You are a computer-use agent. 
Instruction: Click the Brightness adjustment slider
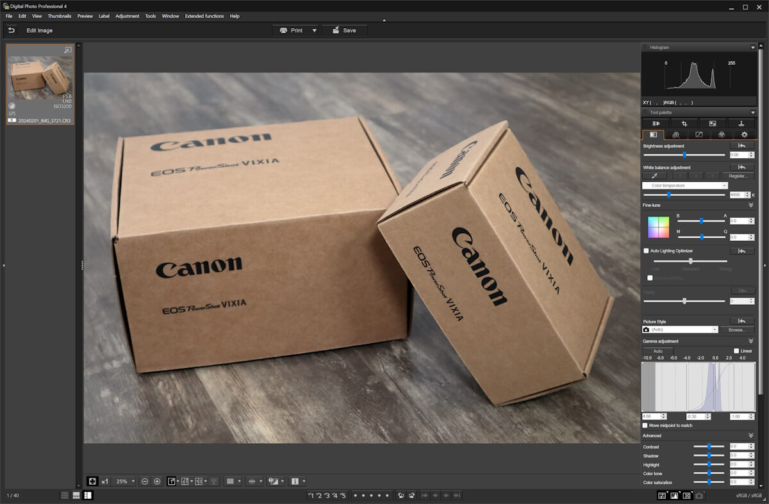click(684, 154)
